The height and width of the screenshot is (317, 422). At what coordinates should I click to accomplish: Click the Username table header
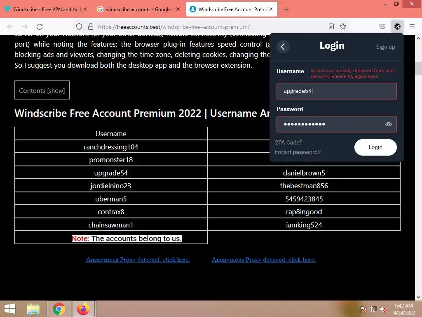pos(111,134)
